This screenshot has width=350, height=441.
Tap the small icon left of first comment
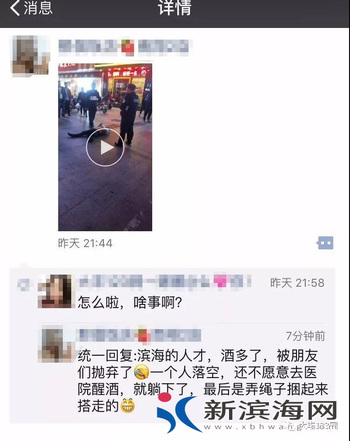point(23,285)
